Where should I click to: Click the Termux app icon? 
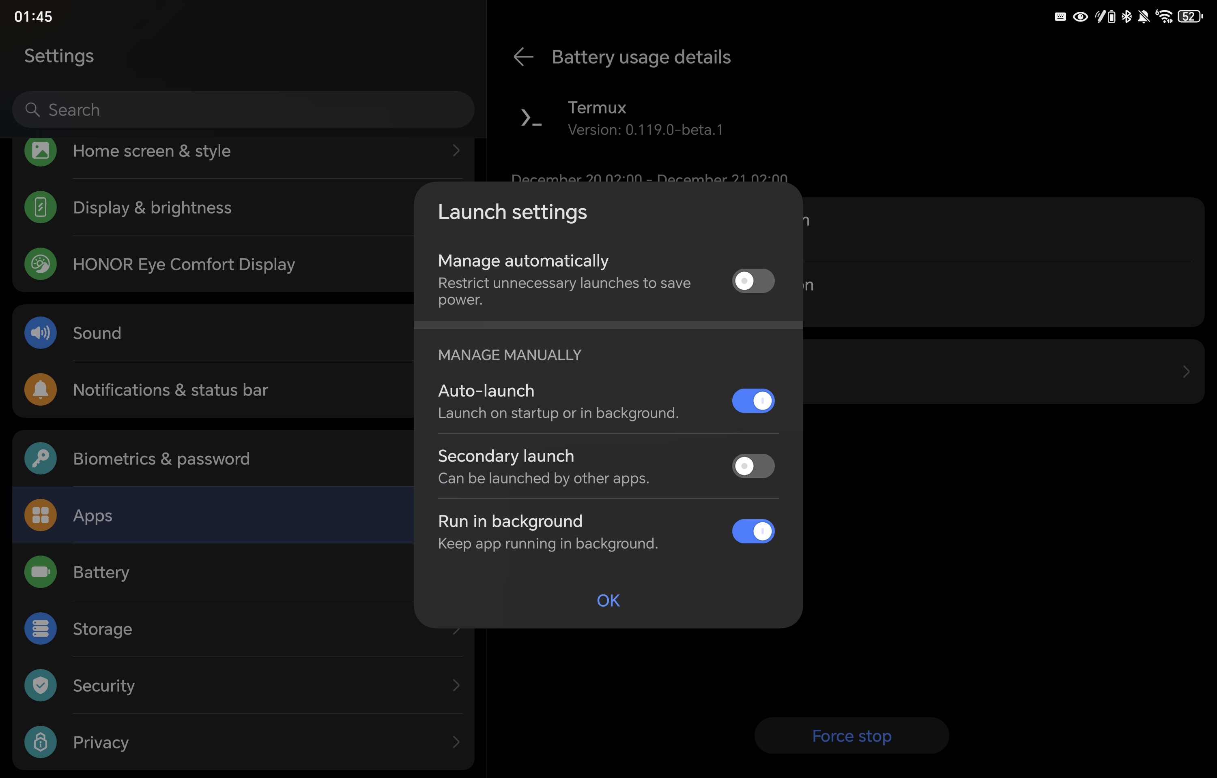pyautogui.click(x=531, y=118)
